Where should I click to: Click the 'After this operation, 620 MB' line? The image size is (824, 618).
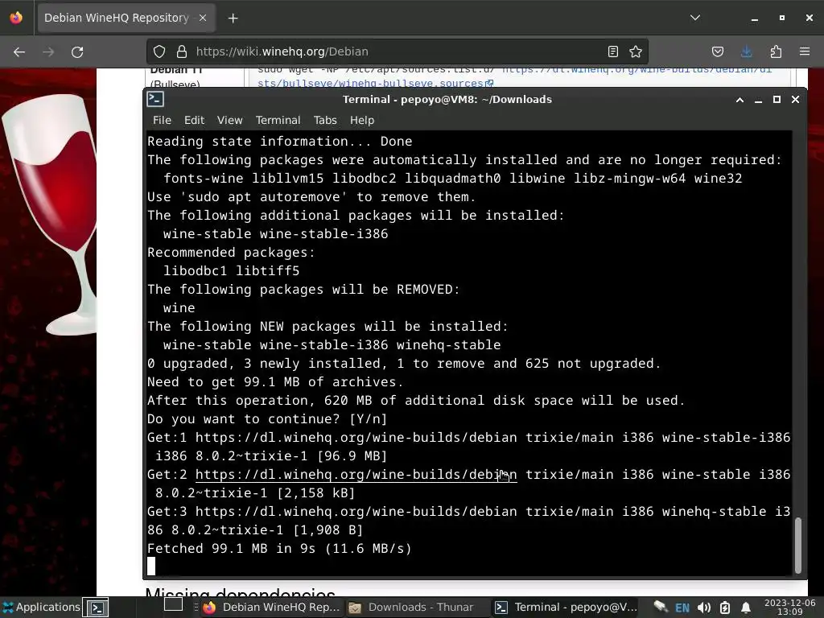(416, 401)
